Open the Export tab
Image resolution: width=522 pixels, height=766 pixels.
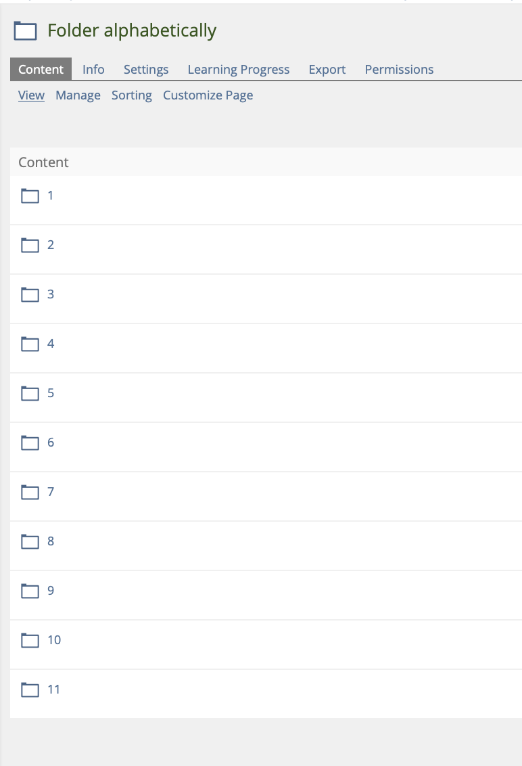(x=327, y=70)
